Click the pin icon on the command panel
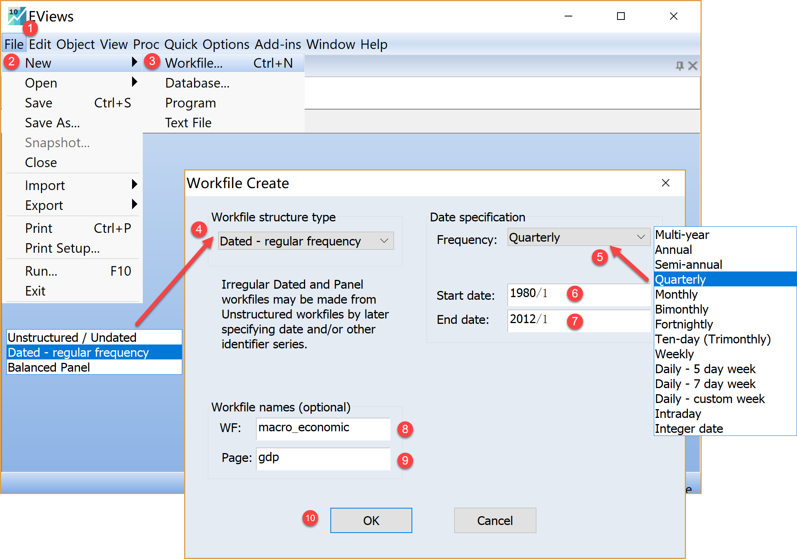The image size is (797, 559). point(679,66)
